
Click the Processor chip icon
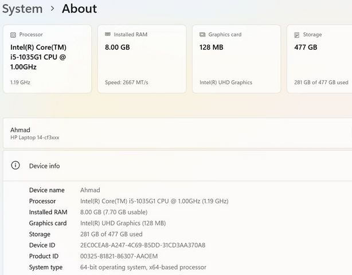point(13,35)
